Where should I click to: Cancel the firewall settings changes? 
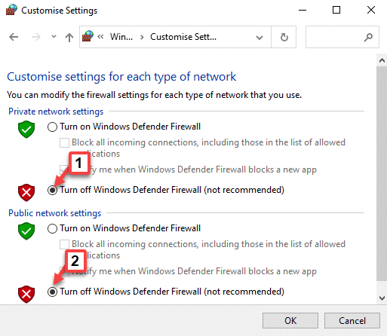click(x=352, y=321)
